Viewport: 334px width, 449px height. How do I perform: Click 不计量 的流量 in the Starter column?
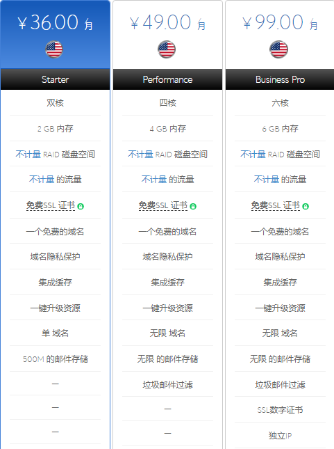click(55, 180)
